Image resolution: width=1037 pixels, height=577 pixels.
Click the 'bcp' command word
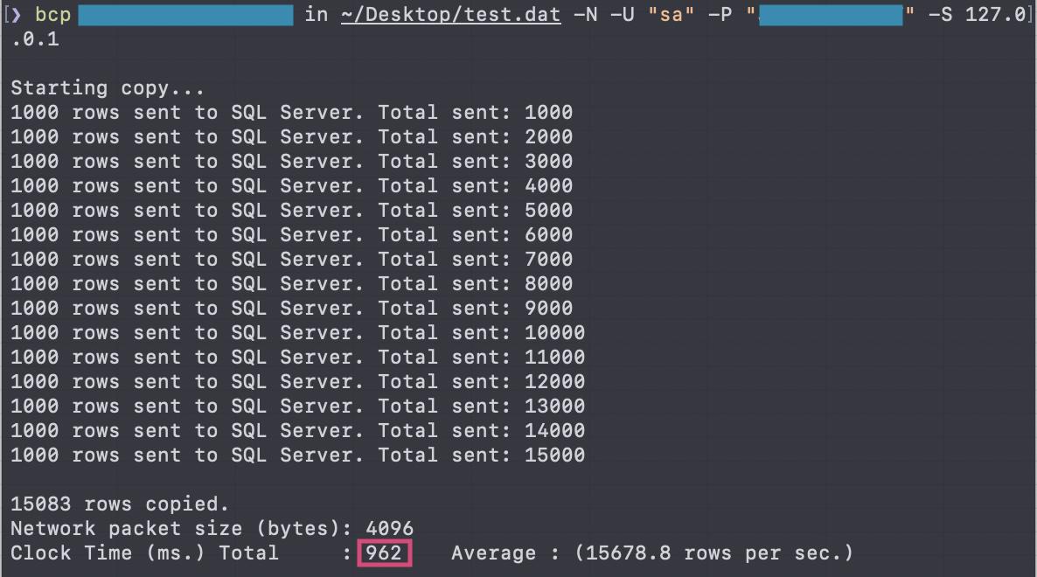pos(53,15)
